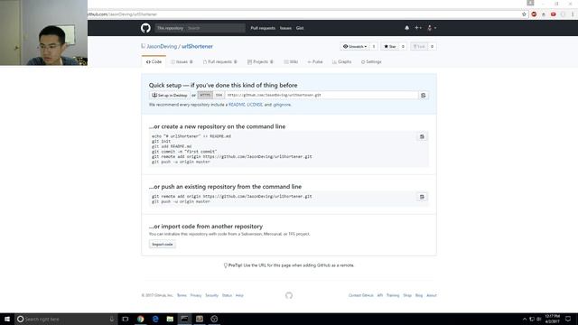Open the README recommendation link

237,105
